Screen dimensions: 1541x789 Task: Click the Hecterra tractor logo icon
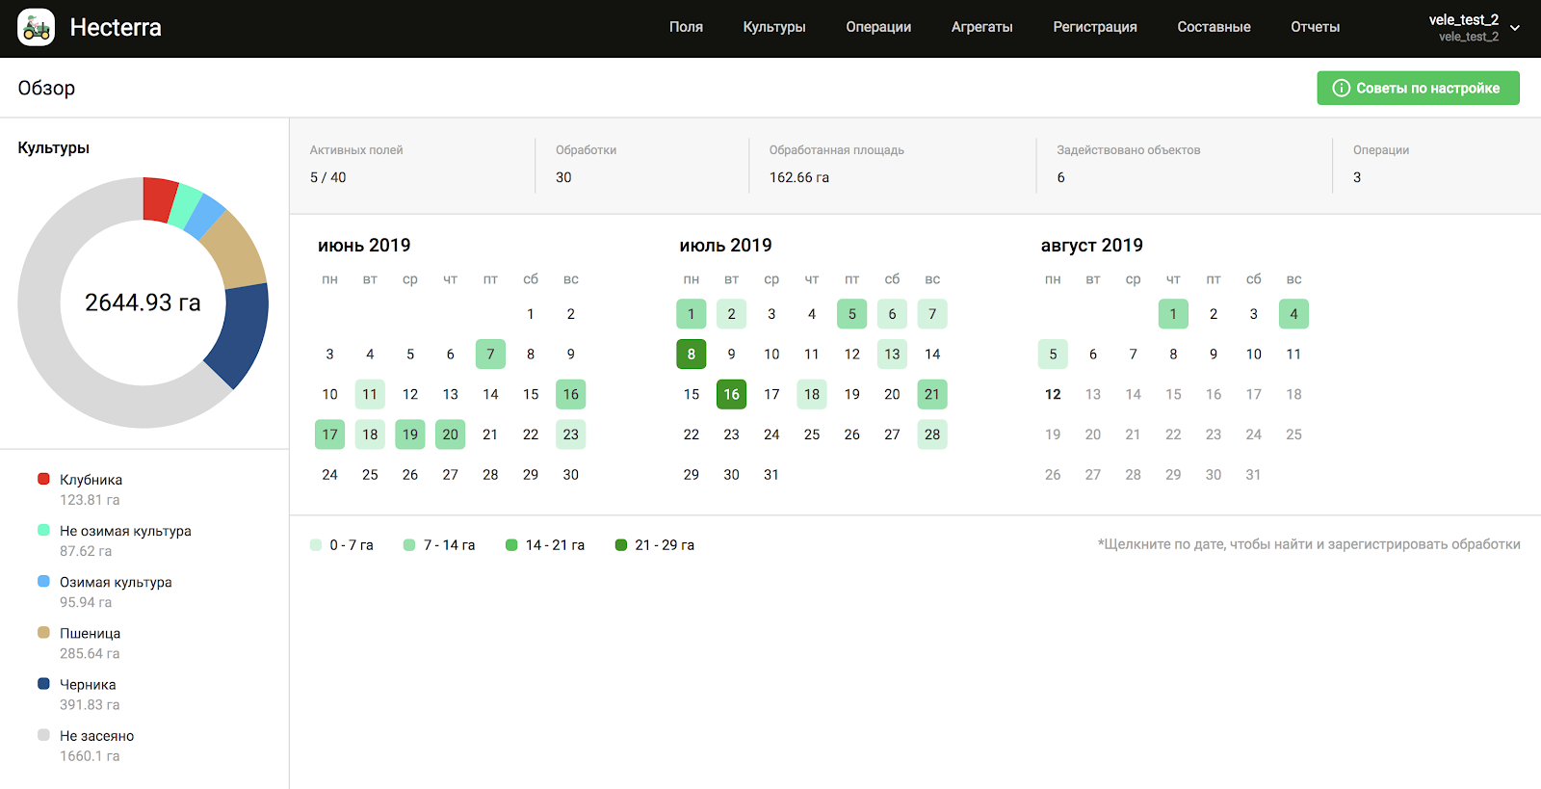tap(37, 28)
